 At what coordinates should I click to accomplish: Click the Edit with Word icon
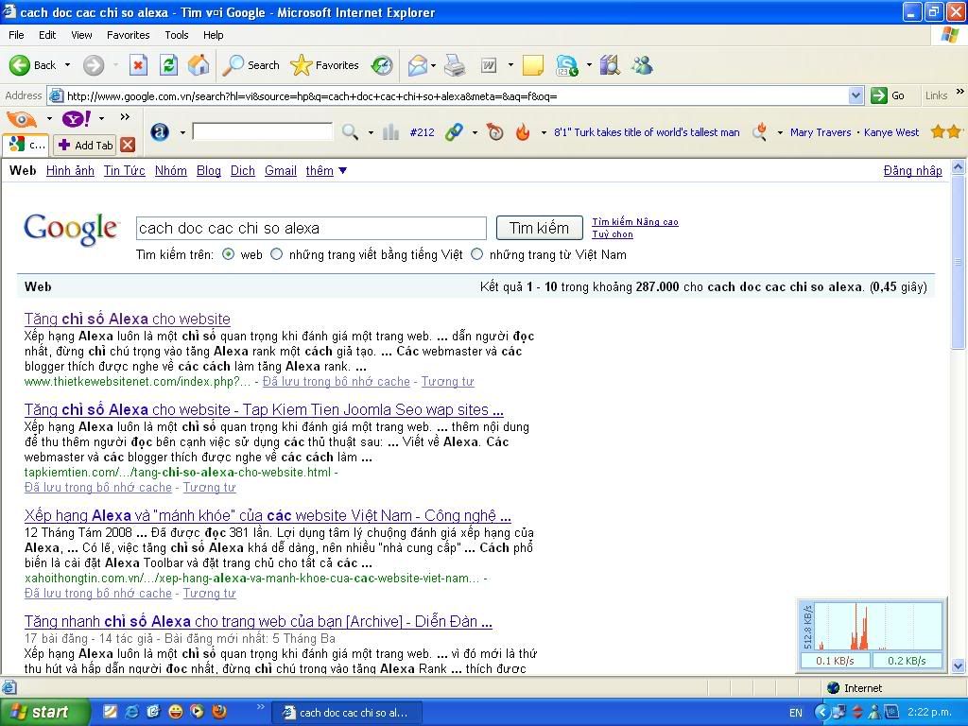[x=489, y=65]
